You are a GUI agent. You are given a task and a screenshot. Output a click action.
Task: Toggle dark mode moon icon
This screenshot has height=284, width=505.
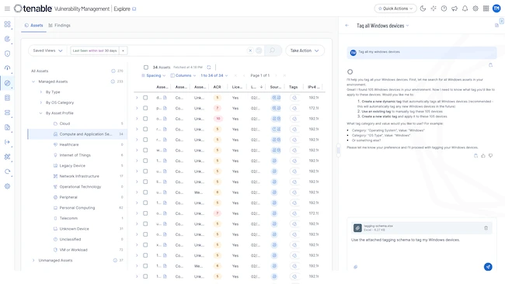tap(423, 9)
